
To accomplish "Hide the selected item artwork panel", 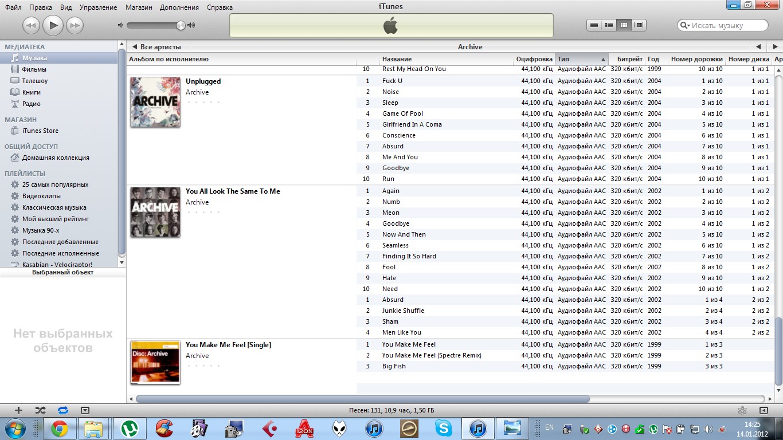I will [85, 410].
